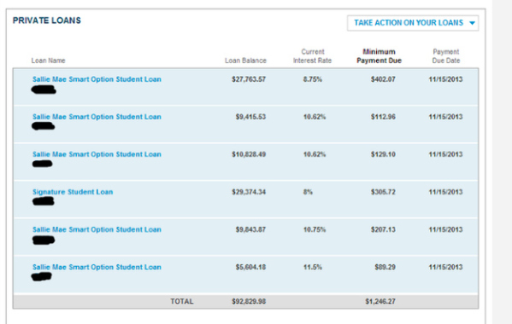Image resolution: width=512 pixels, height=324 pixels.
Task: Select the $27,763.57 loan balance cell
Action: (x=249, y=79)
